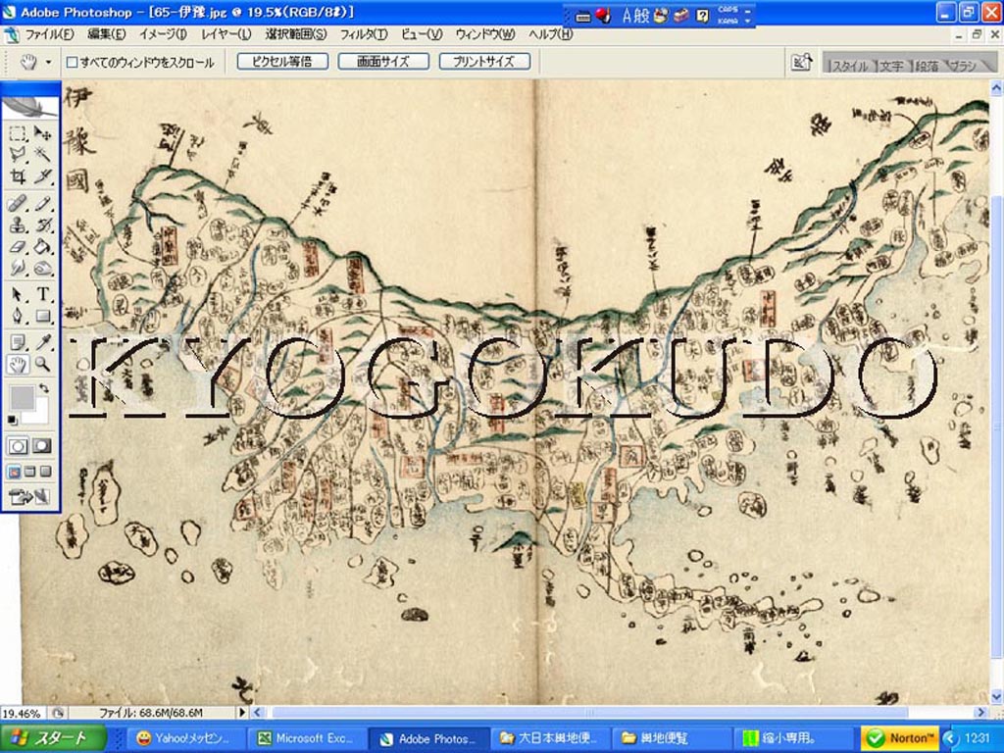Viewport: 1004px width, 753px height.
Task: Open the ヘルプ(H) menu
Action: coord(551,34)
